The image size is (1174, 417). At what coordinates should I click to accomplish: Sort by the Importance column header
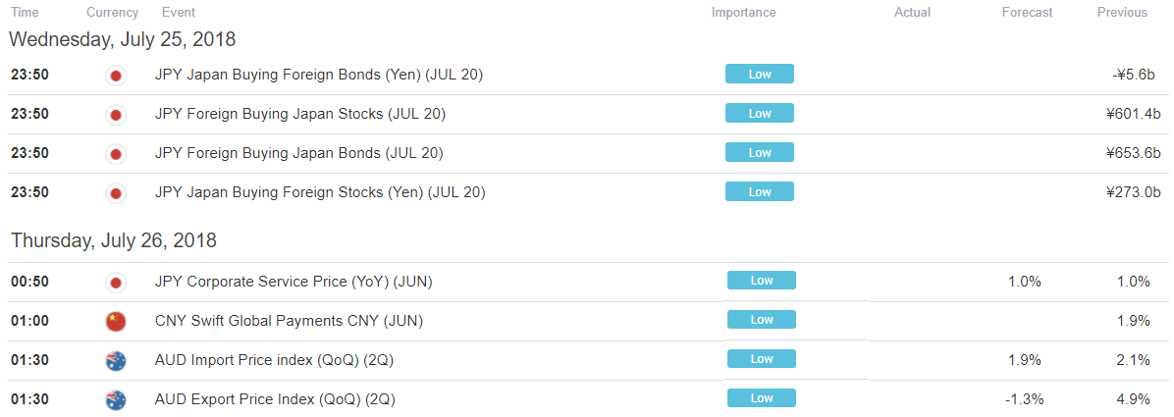(743, 13)
